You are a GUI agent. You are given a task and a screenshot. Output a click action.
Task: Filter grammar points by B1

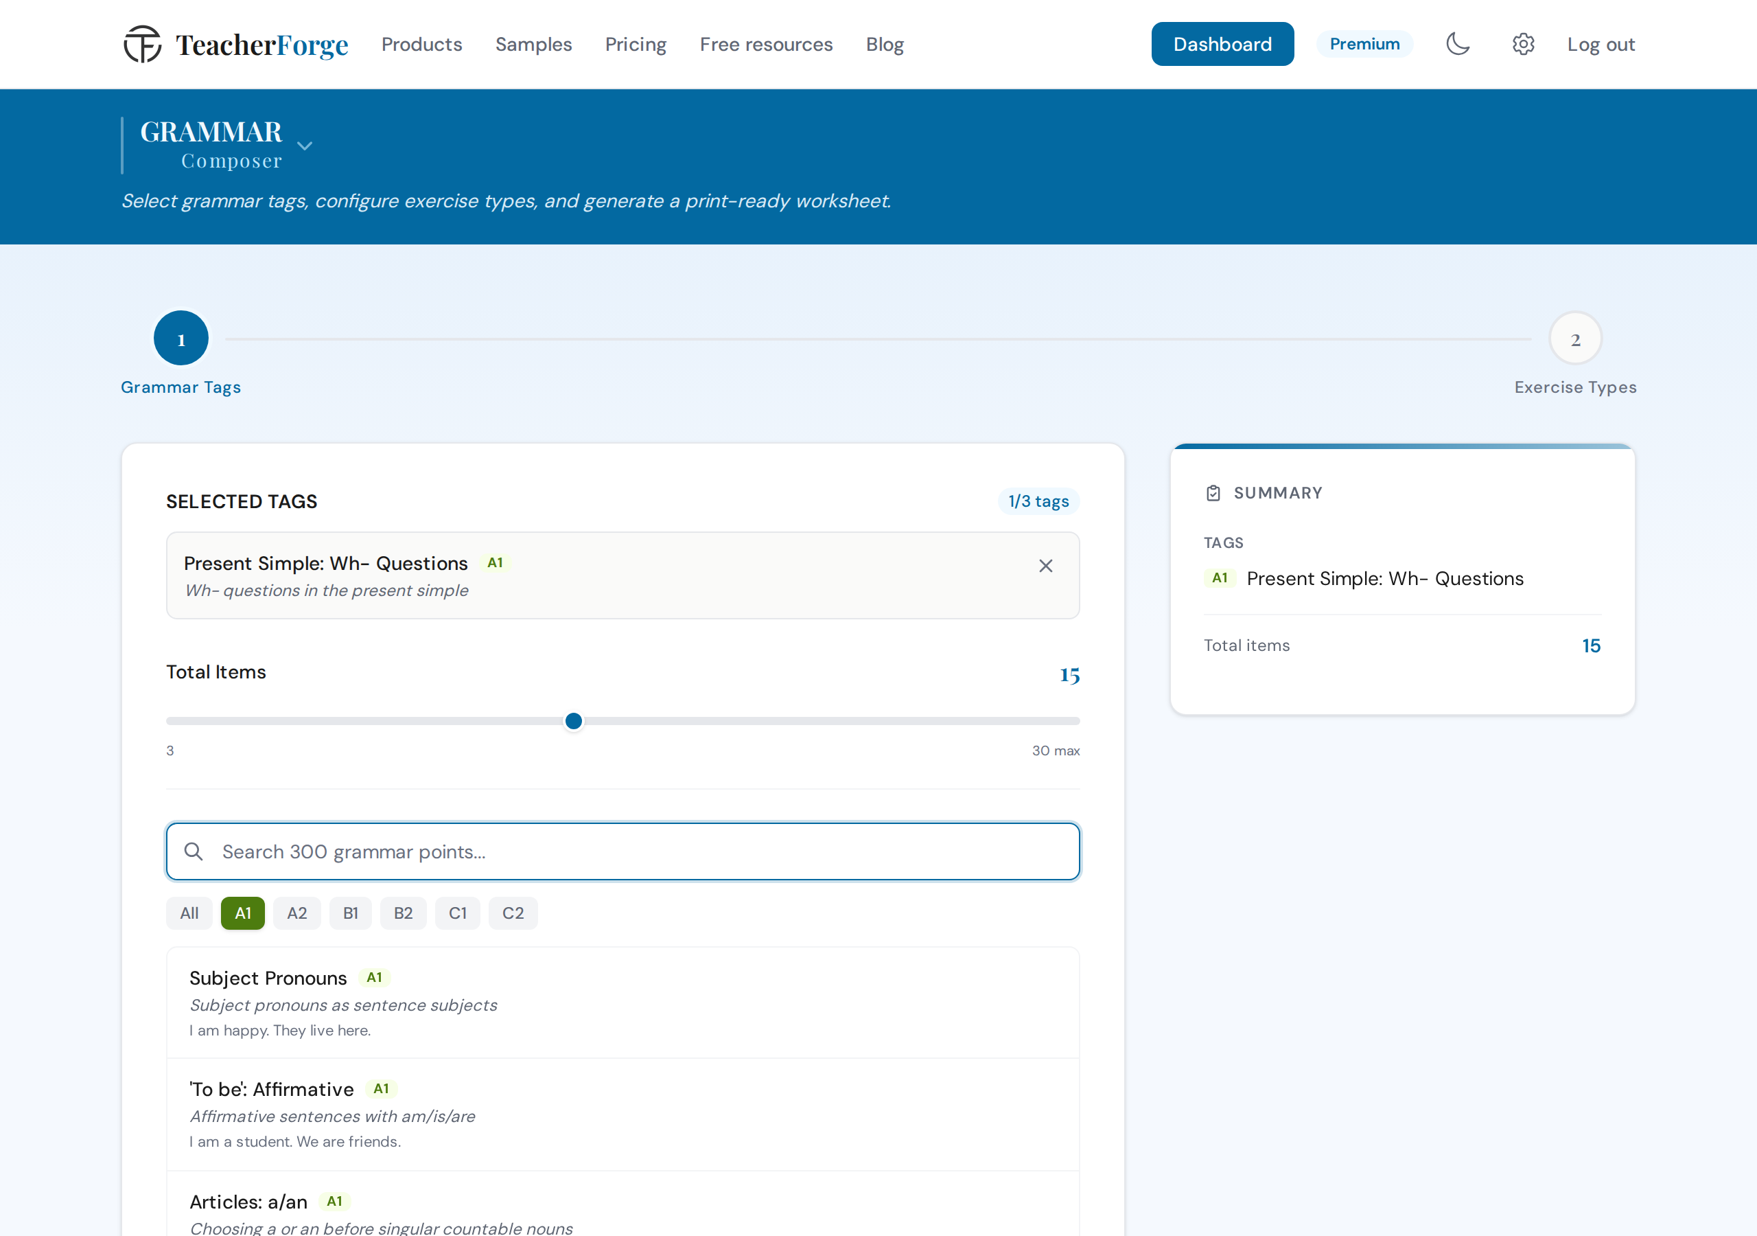351,913
